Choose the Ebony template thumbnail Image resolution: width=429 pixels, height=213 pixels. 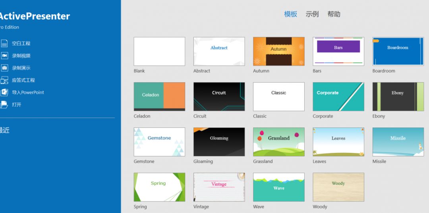click(398, 97)
